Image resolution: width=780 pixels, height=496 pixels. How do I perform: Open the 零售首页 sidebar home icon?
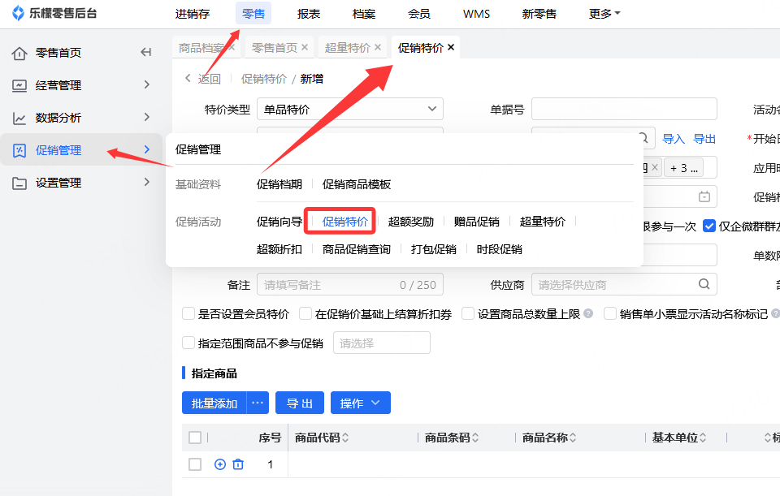[19, 54]
